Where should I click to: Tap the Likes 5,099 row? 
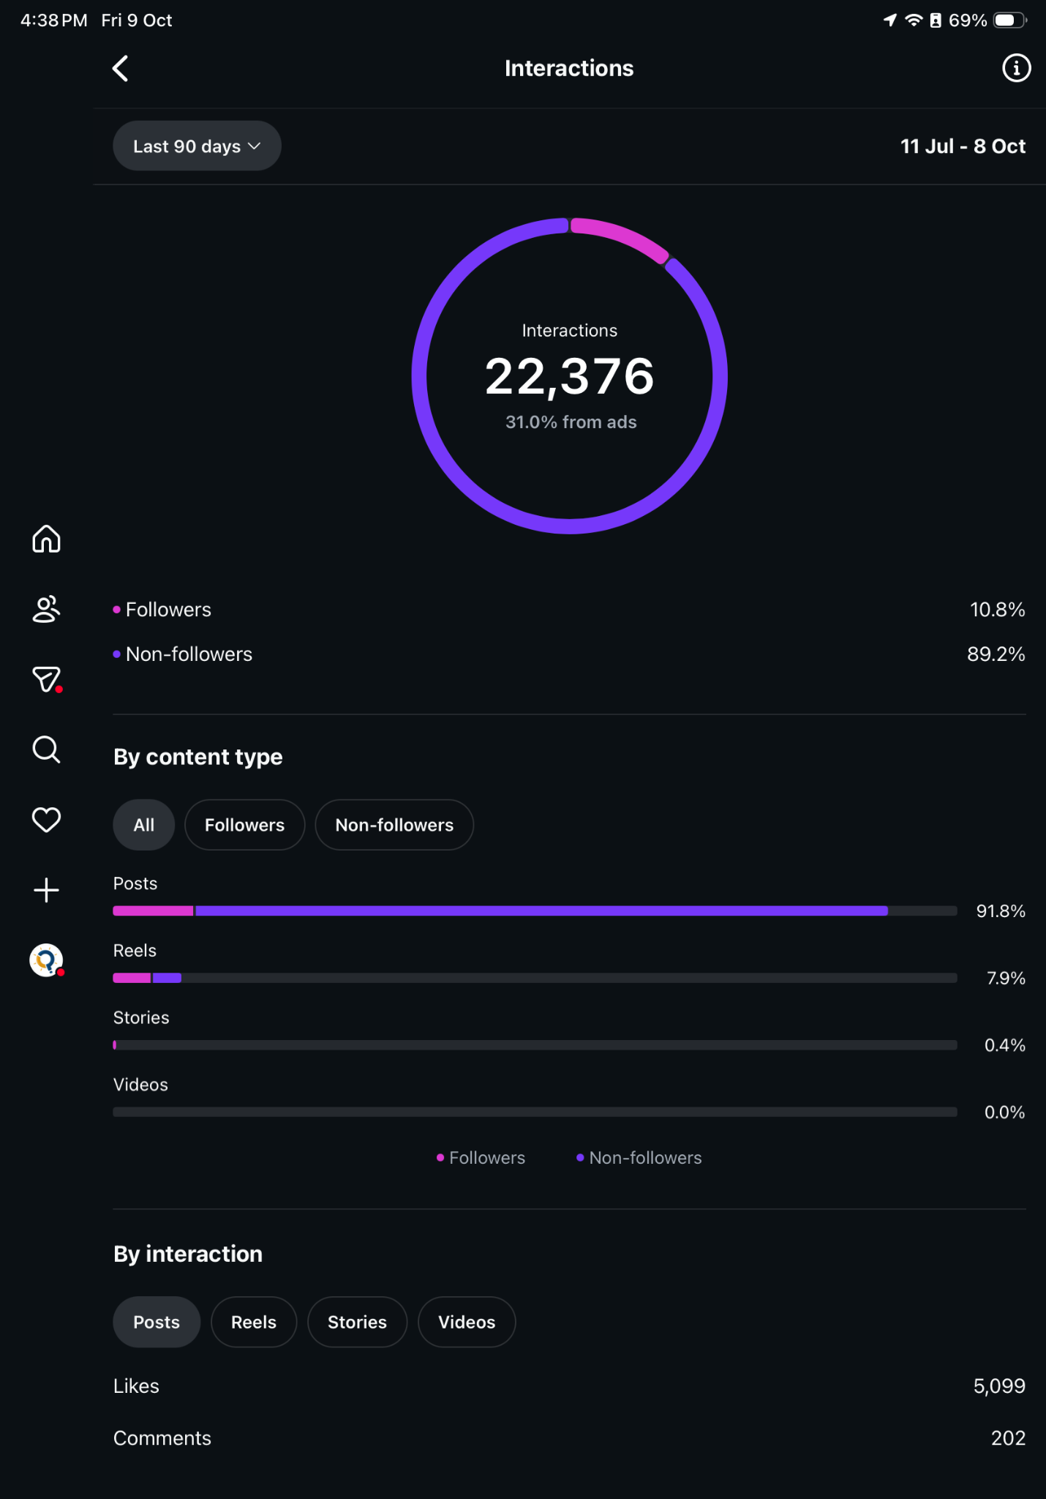569,1386
